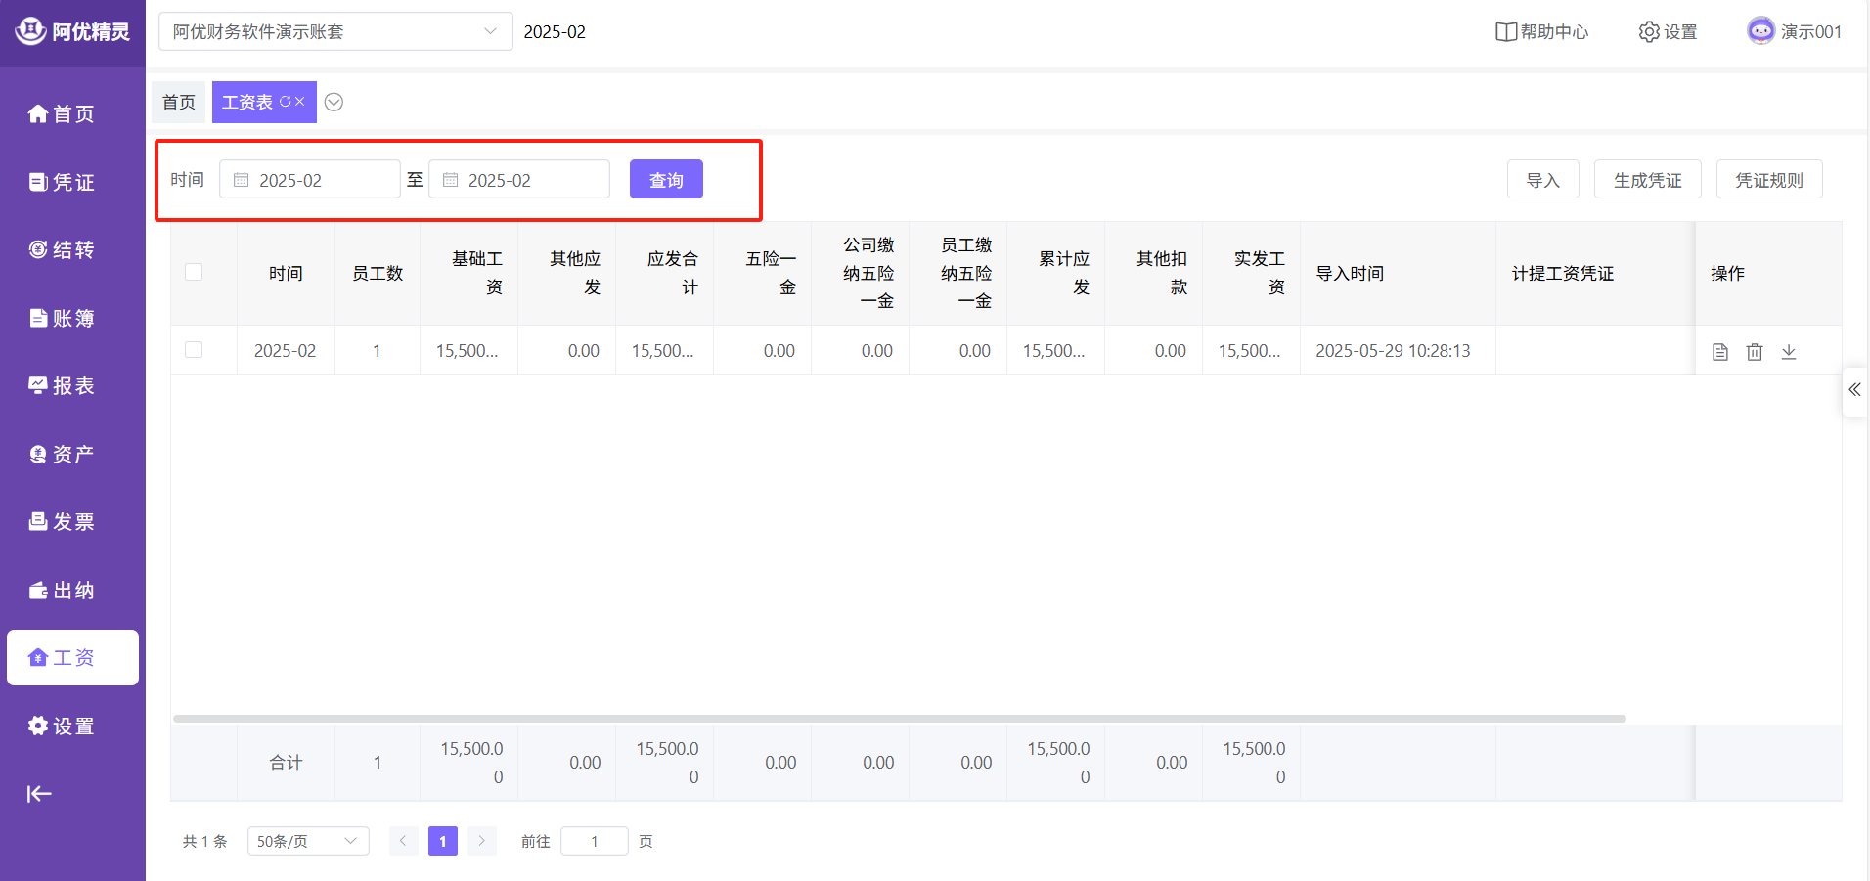Tick the select-all checkbox in the table header

[x=194, y=273]
